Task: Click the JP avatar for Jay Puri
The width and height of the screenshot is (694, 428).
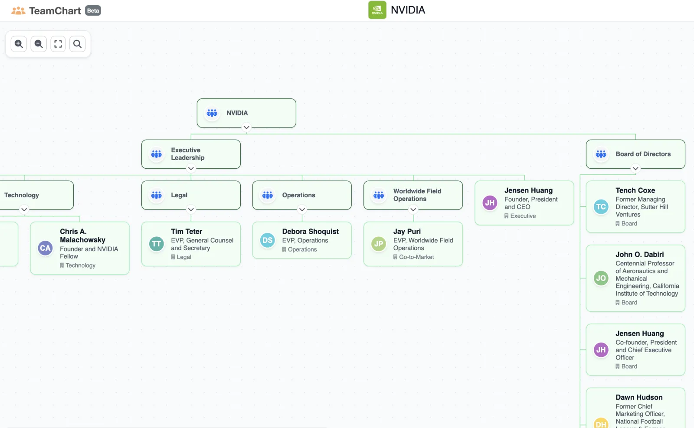Action: tap(379, 244)
